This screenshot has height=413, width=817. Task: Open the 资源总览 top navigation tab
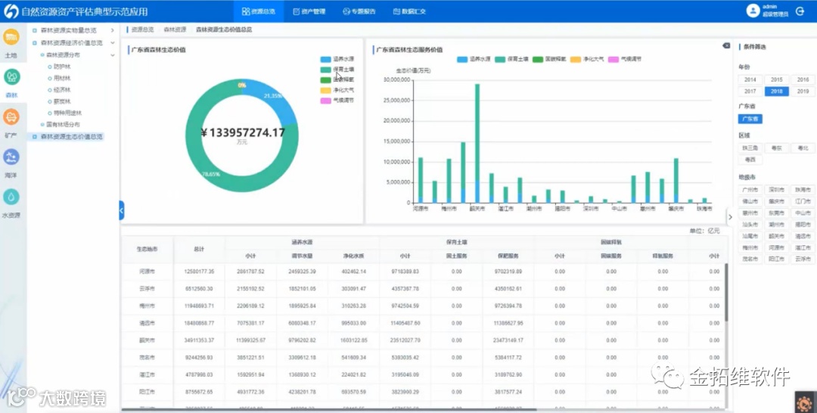pyautogui.click(x=259, y=11)
